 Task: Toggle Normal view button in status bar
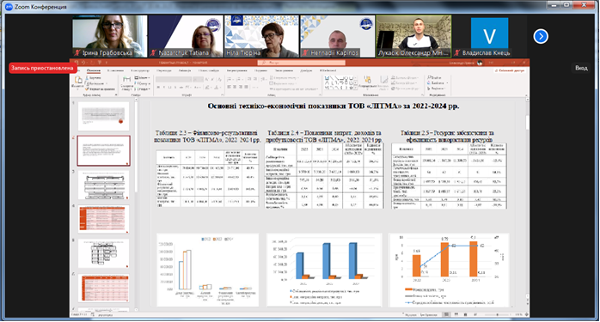(446, 314)
